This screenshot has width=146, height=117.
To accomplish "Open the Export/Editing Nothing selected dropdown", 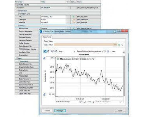I will 90,51.
